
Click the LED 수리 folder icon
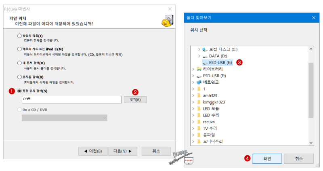[x=199, y=115]
